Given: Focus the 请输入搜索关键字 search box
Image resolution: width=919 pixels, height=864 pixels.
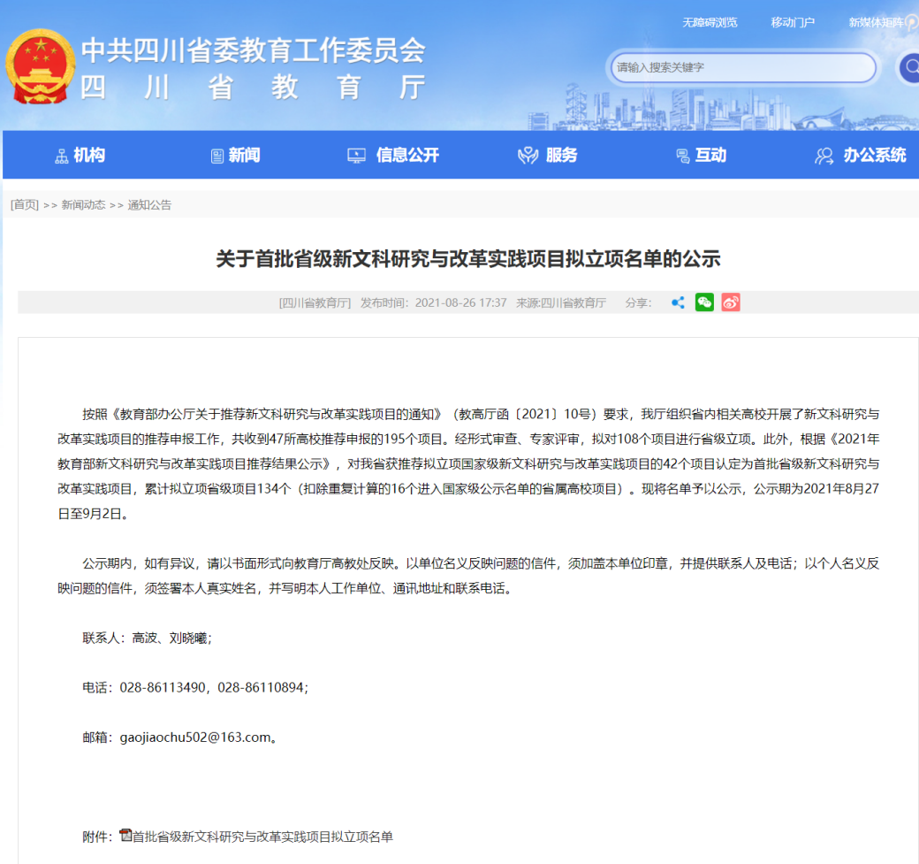Looking at the screenshot, I should (742, 67).
